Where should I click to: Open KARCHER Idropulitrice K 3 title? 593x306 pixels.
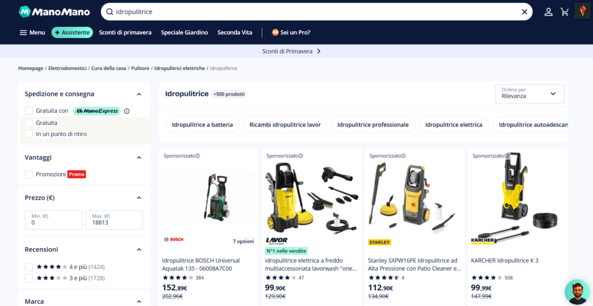504,261
